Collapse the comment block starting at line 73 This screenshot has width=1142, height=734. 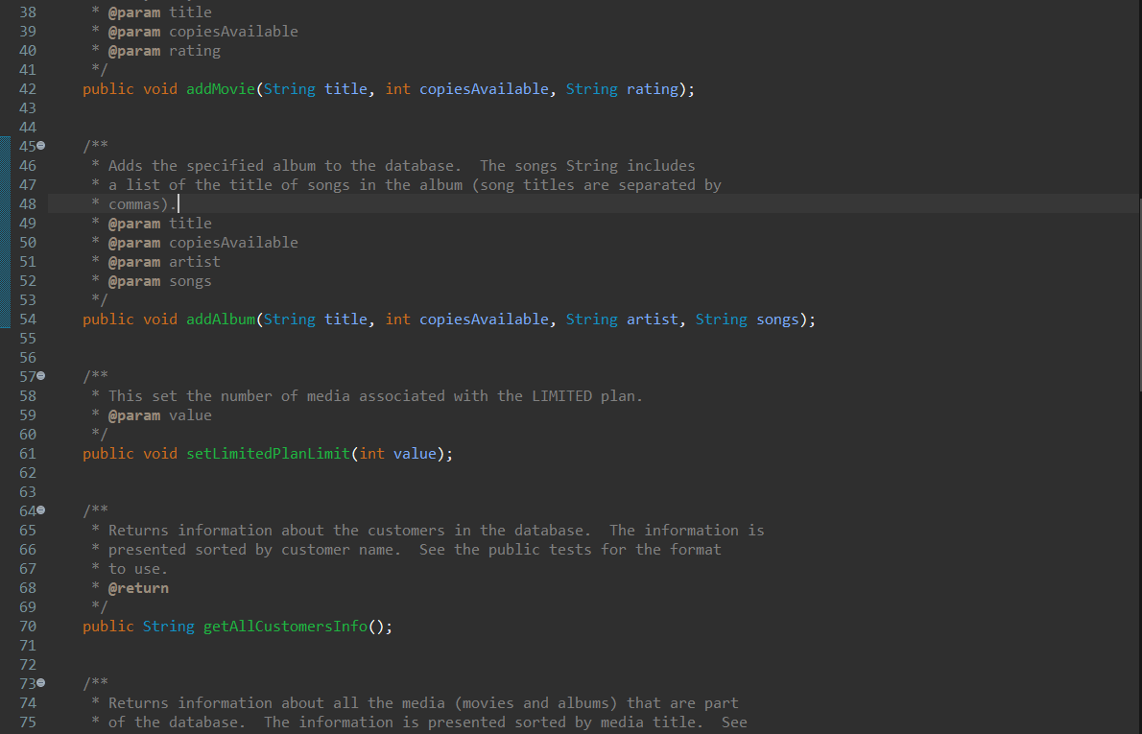pyautogui.click(x=38, y=683)
